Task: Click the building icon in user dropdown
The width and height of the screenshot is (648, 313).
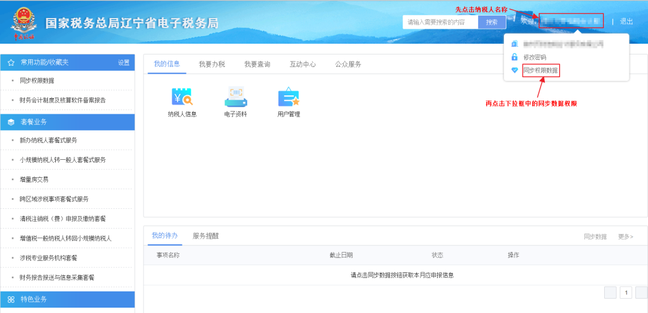Action: pos(515,44)
